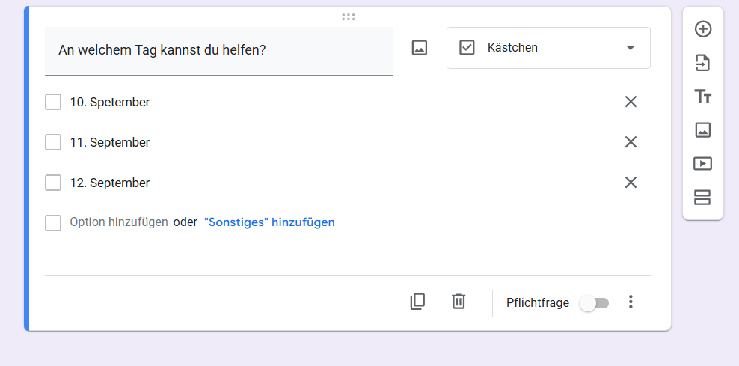Add title and description (Tt icon)
739x366 pixels.
pos(702,97)
